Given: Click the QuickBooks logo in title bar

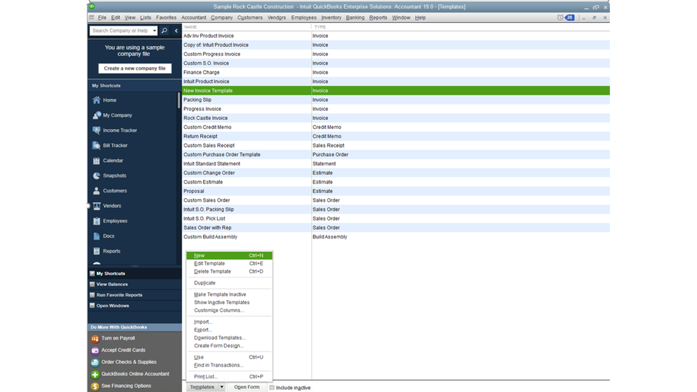Looking at the screenshot, I should tap(92, 6).
